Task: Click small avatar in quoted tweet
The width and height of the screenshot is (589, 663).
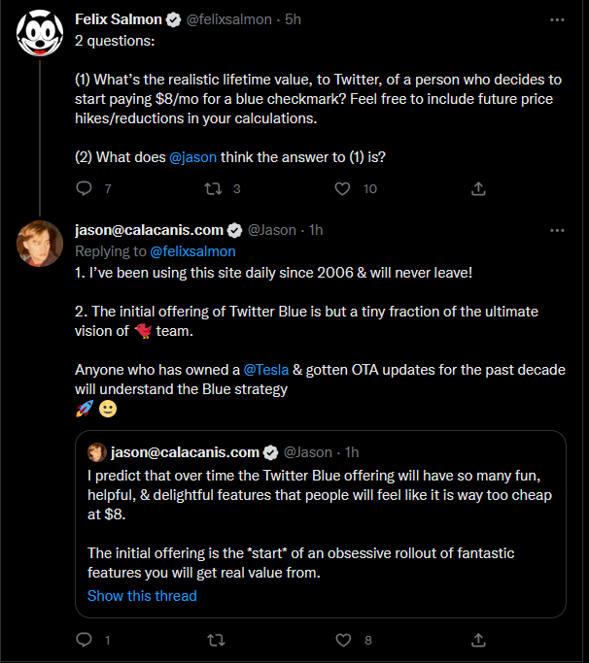Action: (97, 452)
